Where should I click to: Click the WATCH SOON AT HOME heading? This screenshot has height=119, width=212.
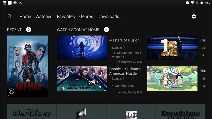(78, 30)
